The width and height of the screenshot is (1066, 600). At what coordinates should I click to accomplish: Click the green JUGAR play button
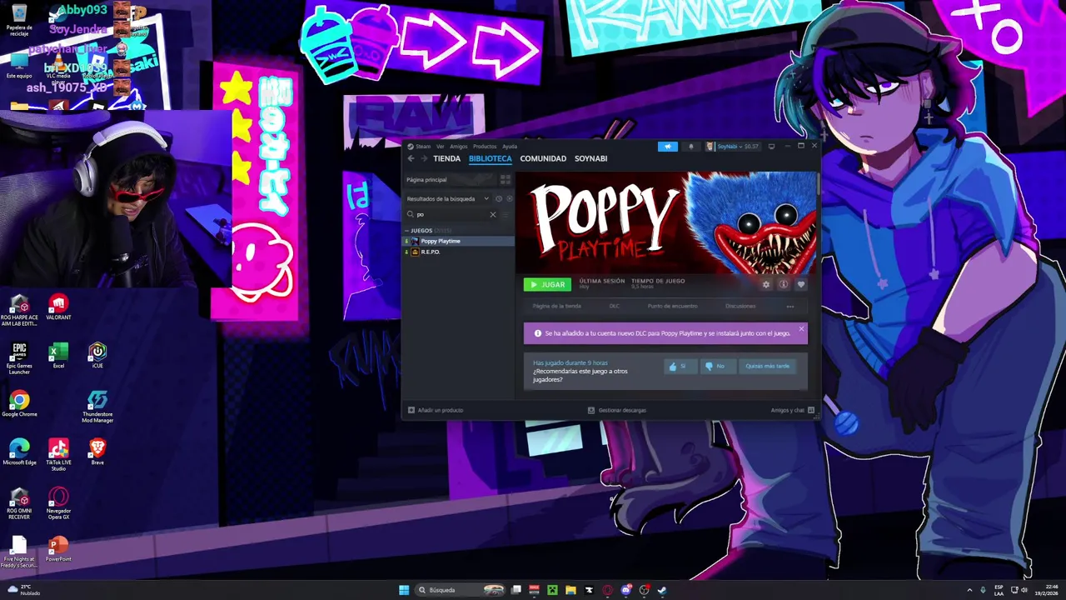(547, 284)
